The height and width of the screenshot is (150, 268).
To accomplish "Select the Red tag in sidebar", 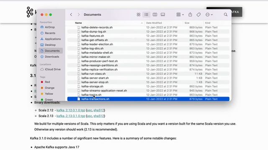I will point(47,82).
